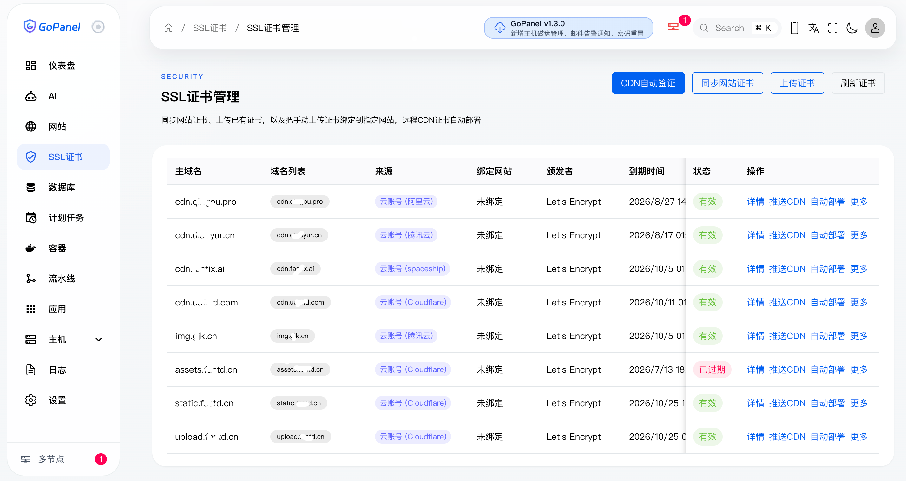The image size is (906, 481).
Task: Open the GoPanel v1.3.0 update notice
Action: [x=568, y=28]
